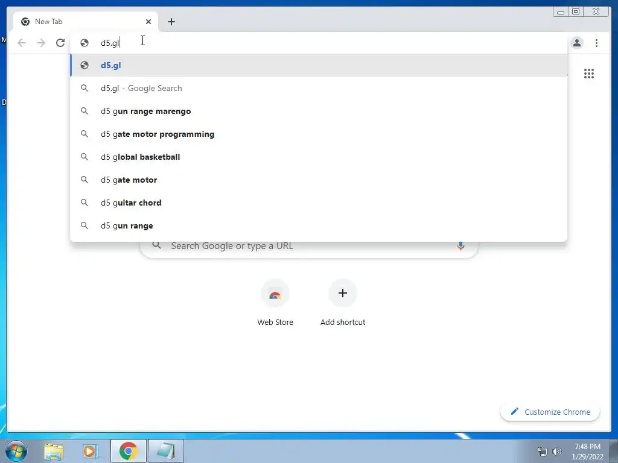Viewport: 618px width, 463px height.
Task: Click the reload page icon
Action: (x=60, y=43)
